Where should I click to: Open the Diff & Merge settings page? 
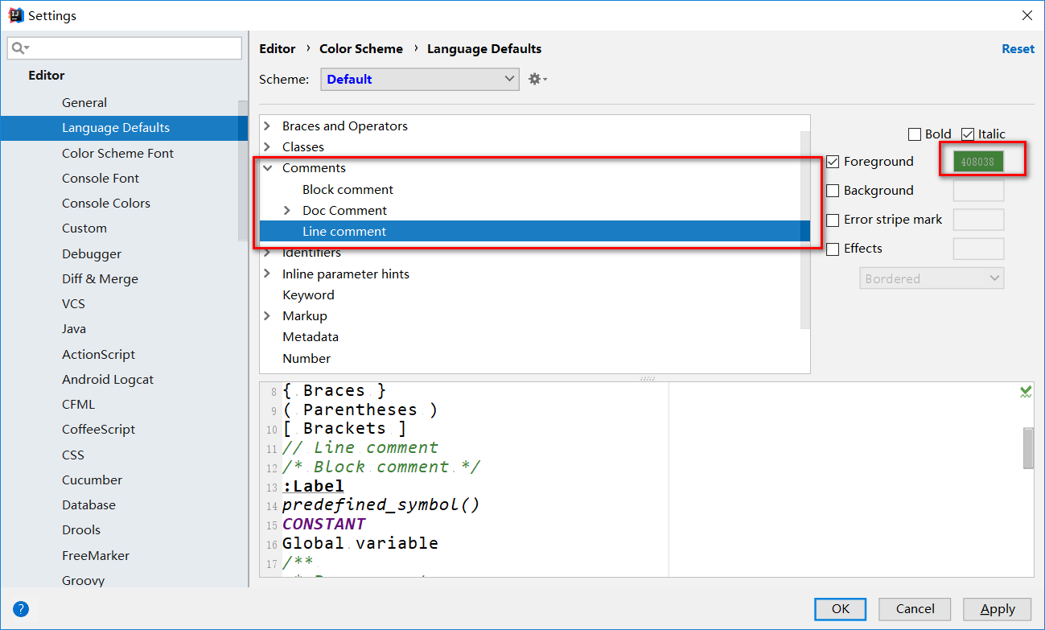click(x=100, y=279)
